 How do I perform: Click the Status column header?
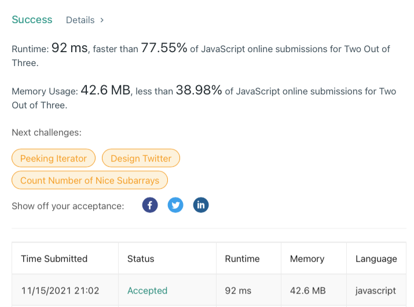click(141, 259)
